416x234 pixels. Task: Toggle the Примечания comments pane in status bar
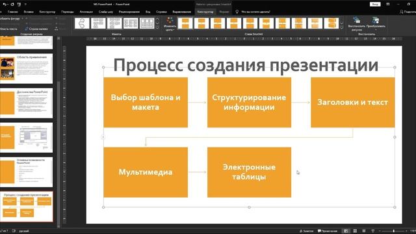[x=328, y=231]
